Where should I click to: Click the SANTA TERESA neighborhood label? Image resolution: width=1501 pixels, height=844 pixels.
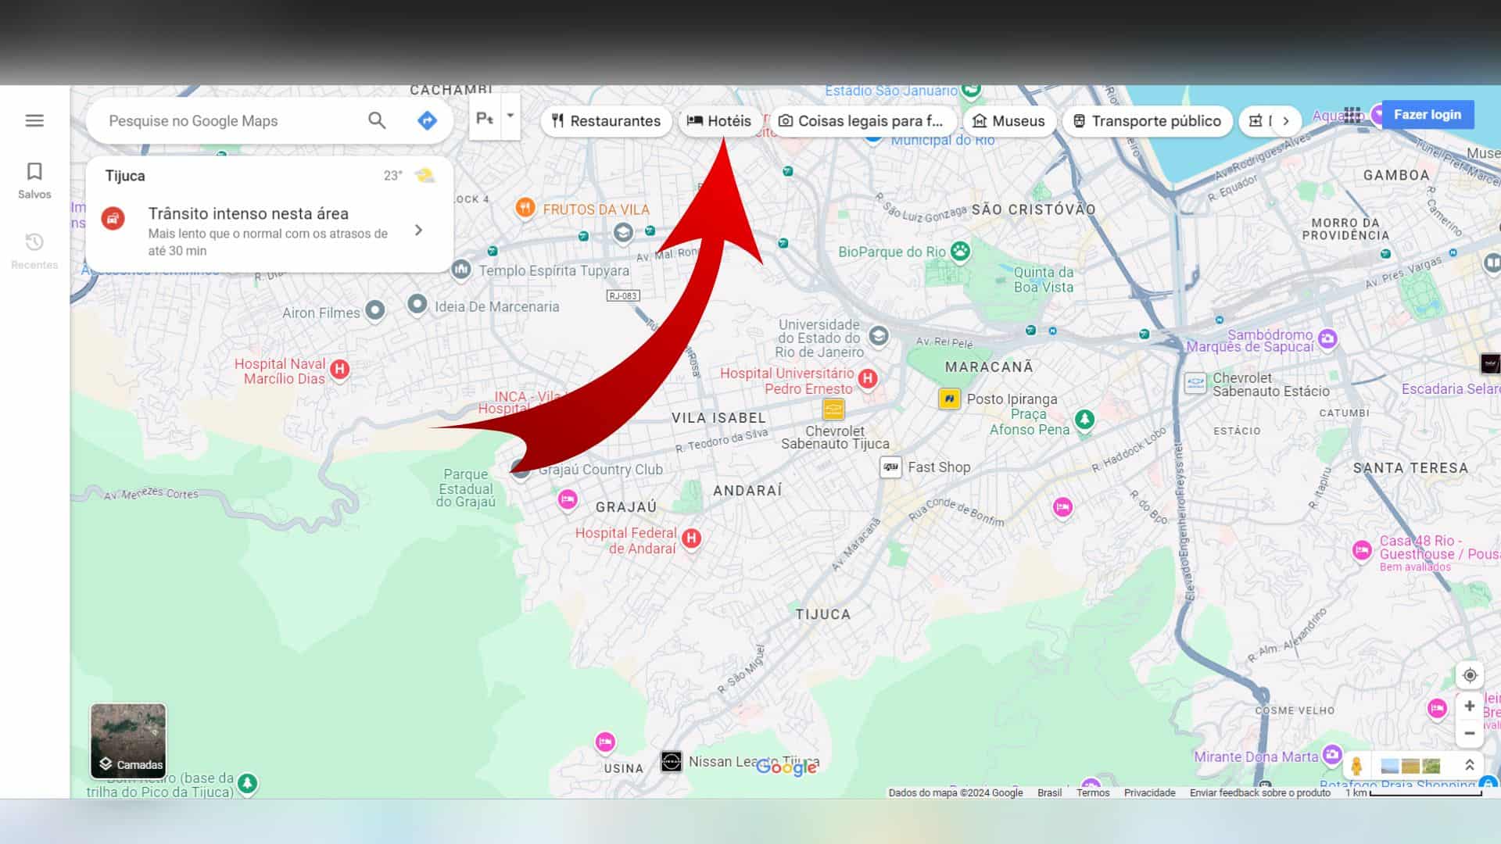click(x=1410, y=468)
